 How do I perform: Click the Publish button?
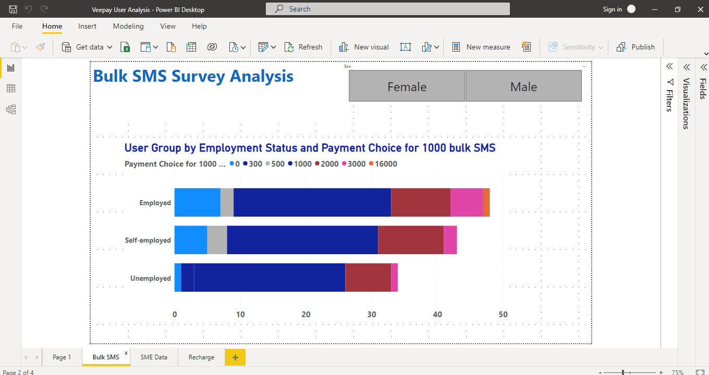pyautogui.click(x=635, y=47)
